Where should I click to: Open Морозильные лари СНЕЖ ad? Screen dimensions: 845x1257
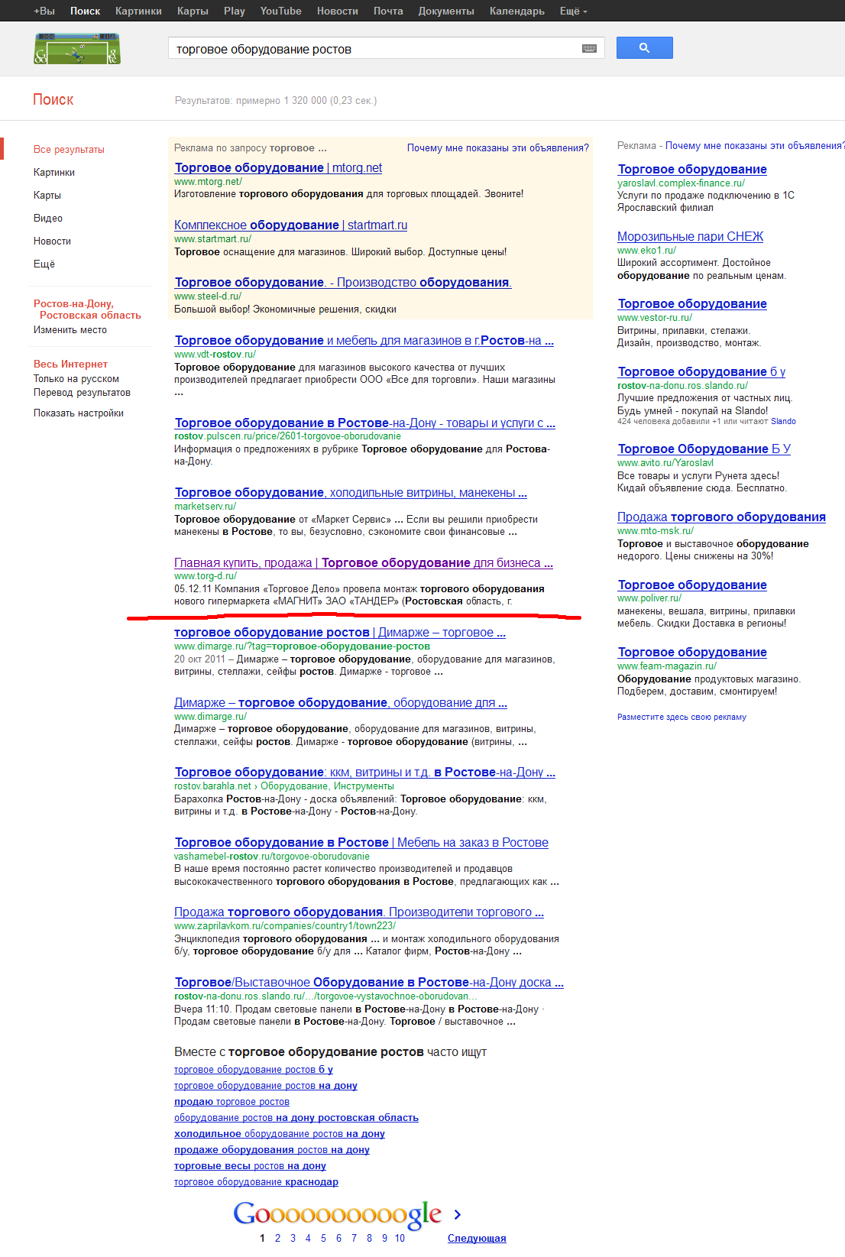coord(690,237)
